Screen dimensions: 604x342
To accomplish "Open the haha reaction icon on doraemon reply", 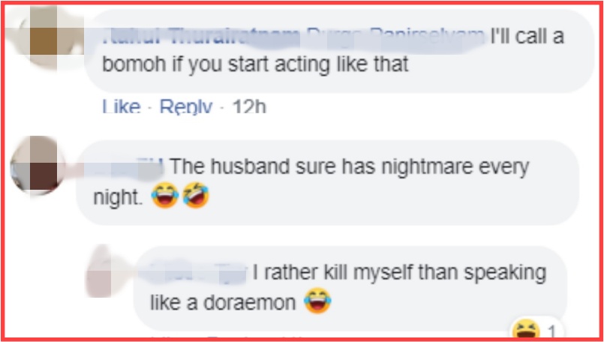I will pyautogui.click(x=526, y=331).
